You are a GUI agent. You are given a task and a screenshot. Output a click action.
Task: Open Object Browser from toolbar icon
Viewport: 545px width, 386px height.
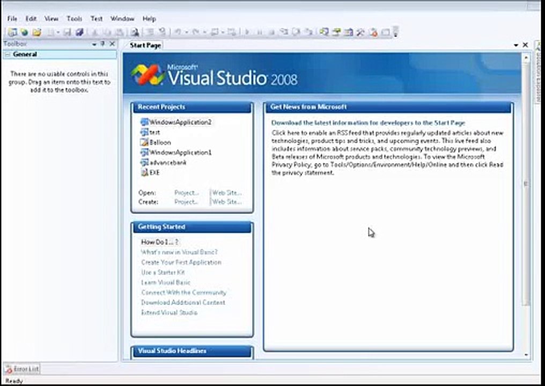349,32
